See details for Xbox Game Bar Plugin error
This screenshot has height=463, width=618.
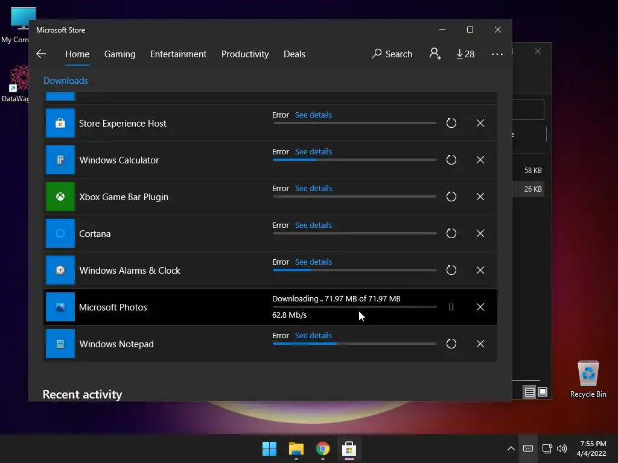click(313, 189)
